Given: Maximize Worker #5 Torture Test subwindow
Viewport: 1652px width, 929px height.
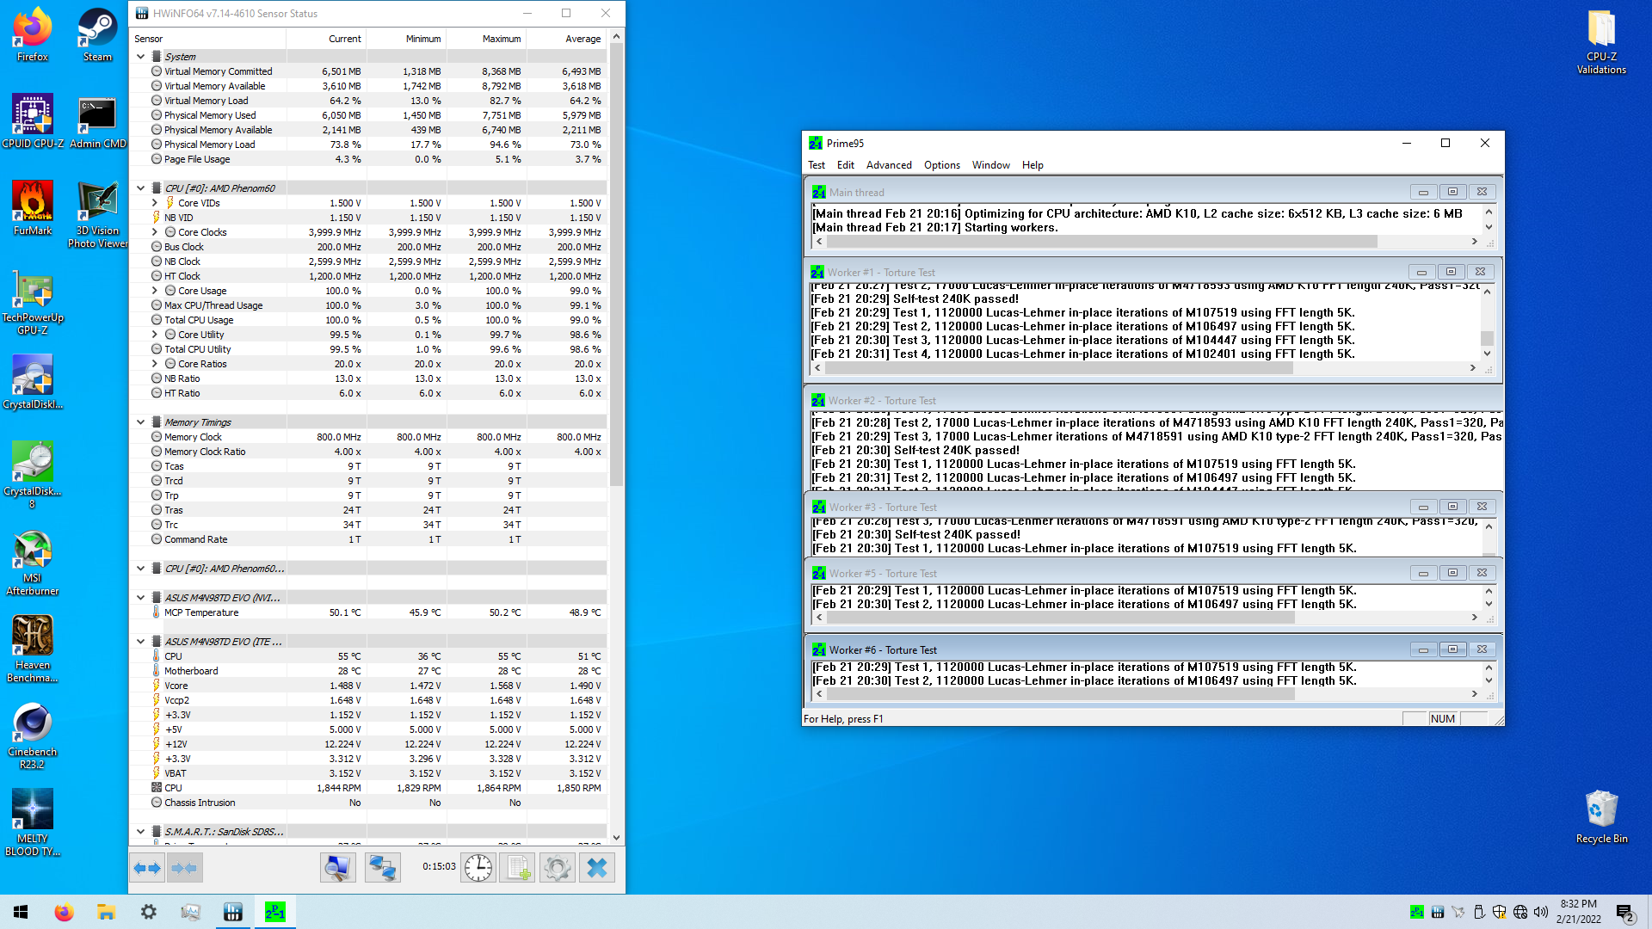Looking at the screenshot, I should 1452,573.
